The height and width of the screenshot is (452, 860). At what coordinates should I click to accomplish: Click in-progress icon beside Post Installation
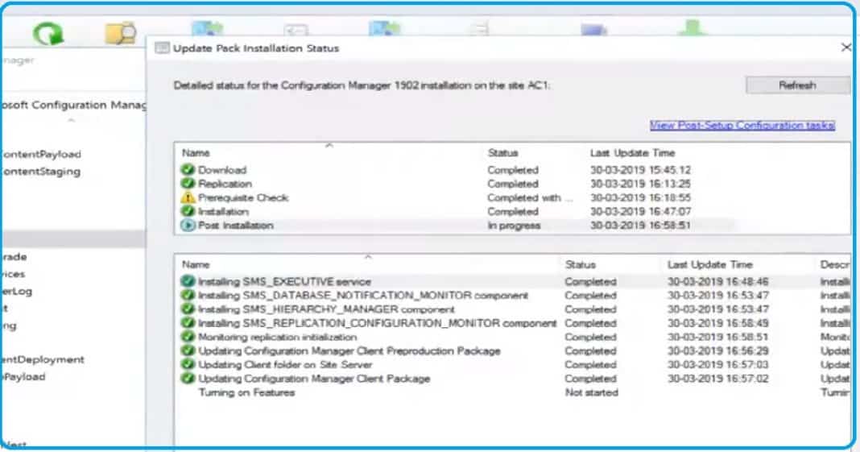click(x=188, y=225)
